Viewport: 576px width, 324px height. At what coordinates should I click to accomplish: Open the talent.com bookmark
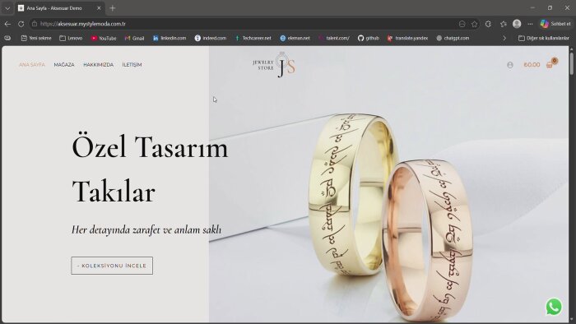pyautogui.click(x=334, y=38)
